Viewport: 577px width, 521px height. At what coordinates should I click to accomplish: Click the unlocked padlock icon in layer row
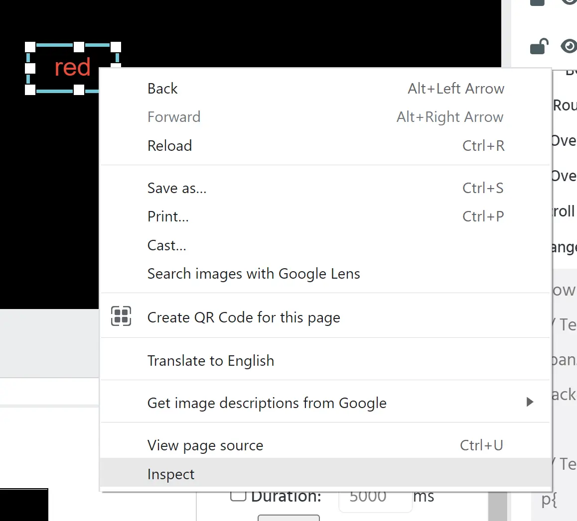click(x=539, y=46)
